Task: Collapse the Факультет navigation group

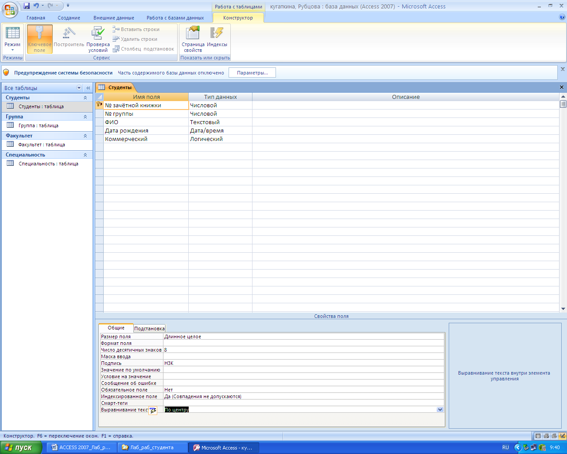Action: tap(85, 136)
